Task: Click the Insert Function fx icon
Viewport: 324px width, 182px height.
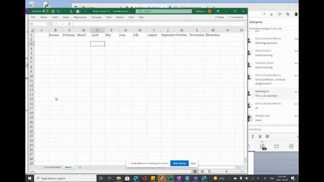Action: [x=69, y=24]
